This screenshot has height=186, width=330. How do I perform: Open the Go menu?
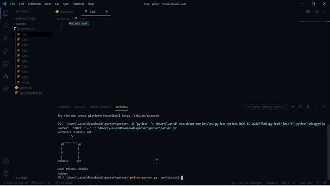(x=57, y=4)
